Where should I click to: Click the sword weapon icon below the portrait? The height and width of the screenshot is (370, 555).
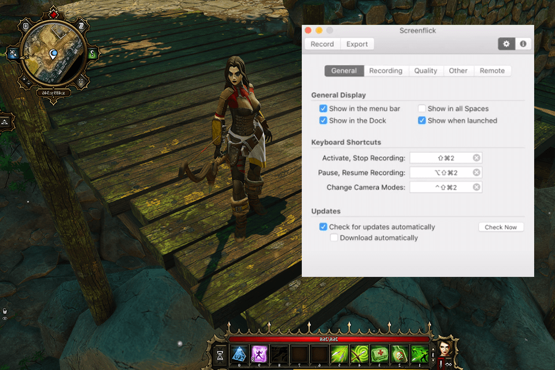coord(441,364)
